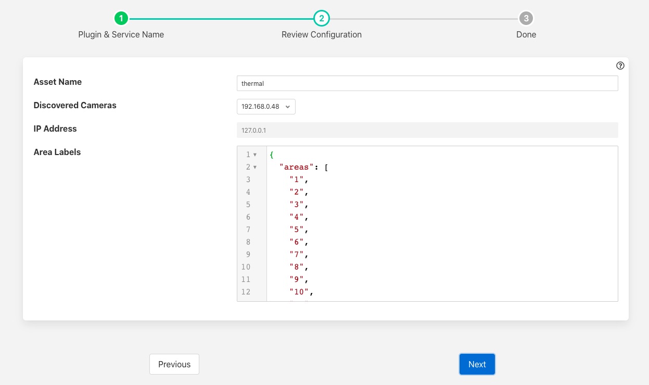The height and width of the screenshot is (385, 649).
Task: Go to Plugin & Service Name step
Action: pos(121,34)
